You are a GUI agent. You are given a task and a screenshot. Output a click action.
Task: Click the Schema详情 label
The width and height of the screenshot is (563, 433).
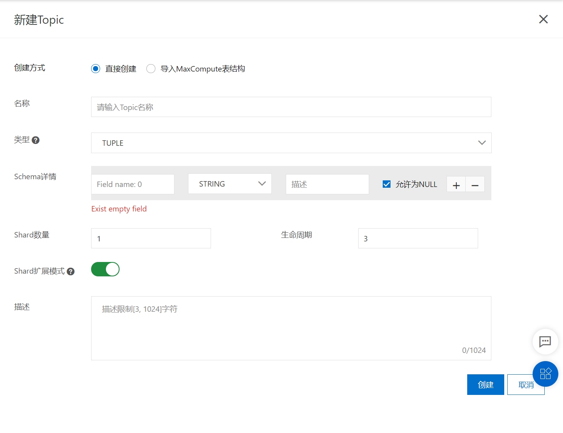35,177
